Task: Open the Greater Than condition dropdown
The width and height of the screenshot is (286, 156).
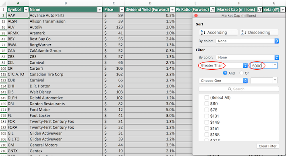Action: click(223, 65)
